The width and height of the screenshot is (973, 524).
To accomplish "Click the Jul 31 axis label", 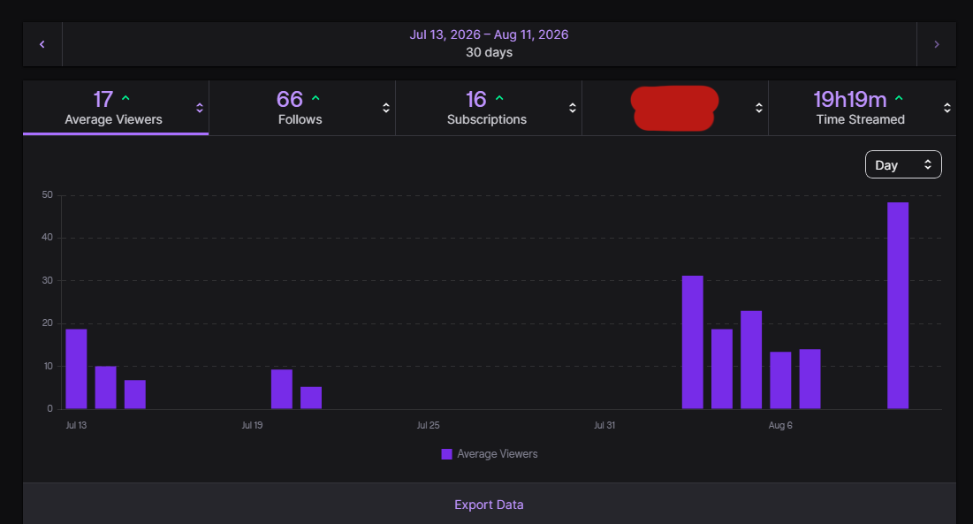I will pyautogui.click(x=604, y=425).
